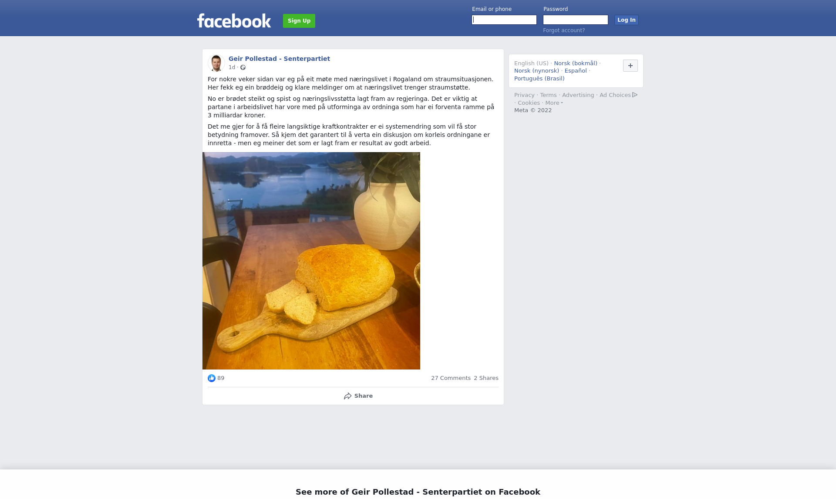Click the blue like reaction icon

[x=212, y=378]
